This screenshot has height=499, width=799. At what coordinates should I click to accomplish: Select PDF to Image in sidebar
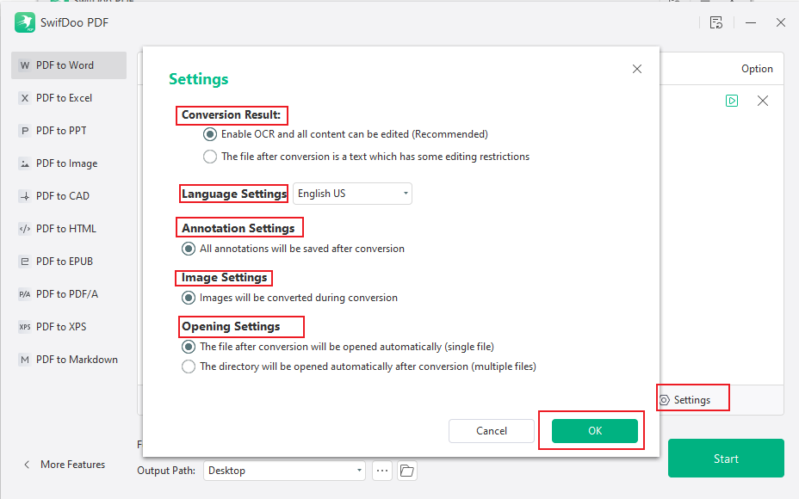point(69,163)
